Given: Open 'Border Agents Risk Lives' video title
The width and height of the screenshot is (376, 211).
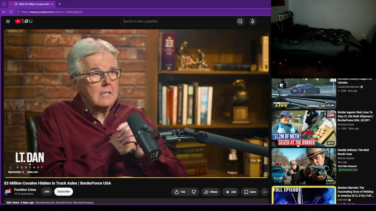Looking at the screenshot, I should point(355,116).
